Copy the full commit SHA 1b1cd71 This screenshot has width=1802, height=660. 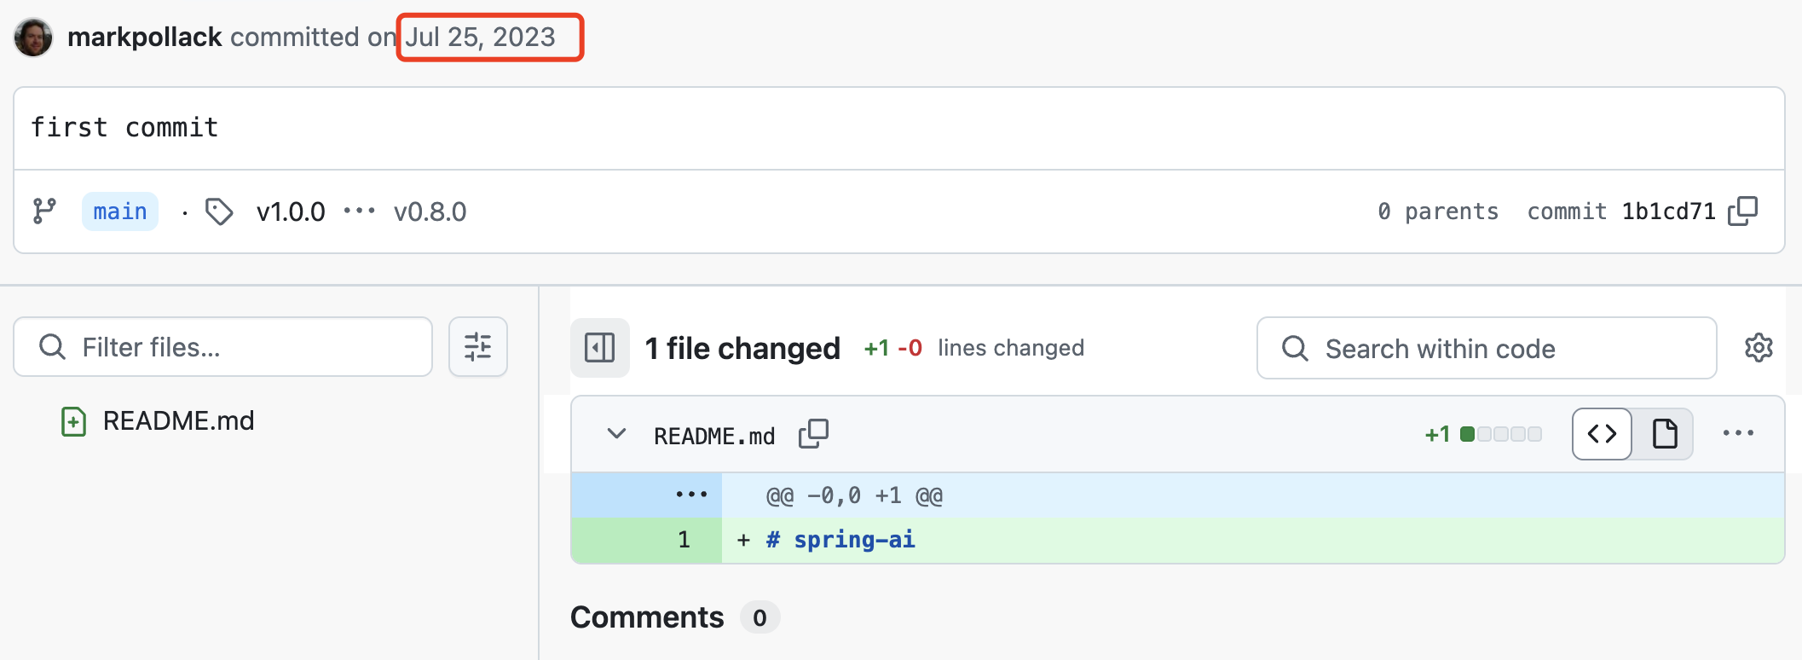pos(1742,211)
